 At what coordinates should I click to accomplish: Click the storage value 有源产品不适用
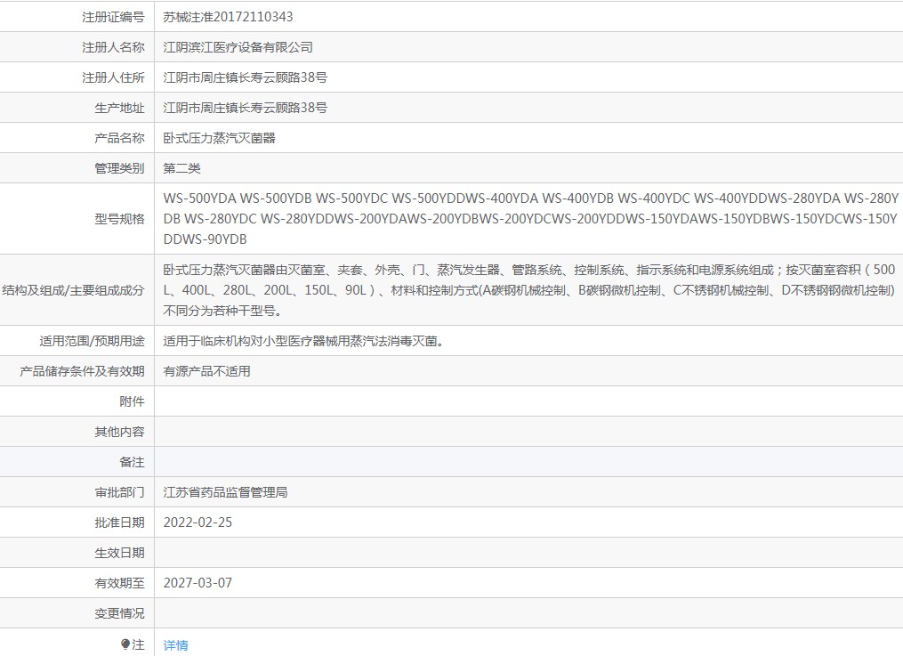tap(206, 371)
